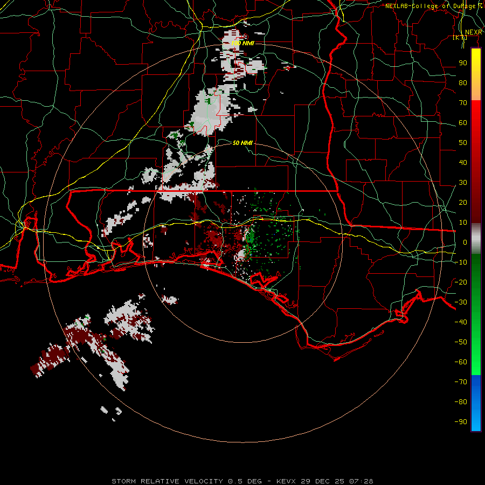
Task: Click the 40 value on the velocity legend
Action: pos(463,163)
